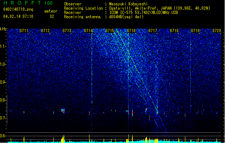Select the filename 0402140710.png
Image resolution: width=225 pixels, height=143 pixels.
click(x=18, y=9)
